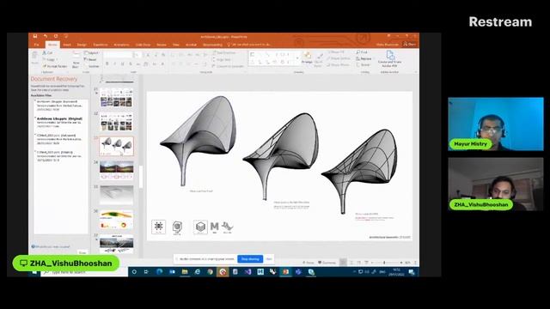Open the font name combo box
550x309 pixels.
pyautogui.click(x=118, y=55)
